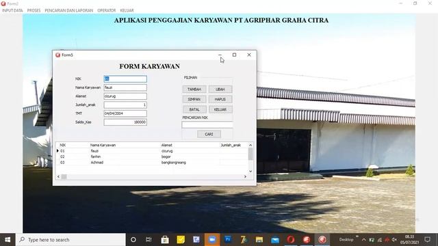Open Photoshop taskbar icon
Image resolution: width=438 pixels, height=246 pixels.
[x=228, y=240]
